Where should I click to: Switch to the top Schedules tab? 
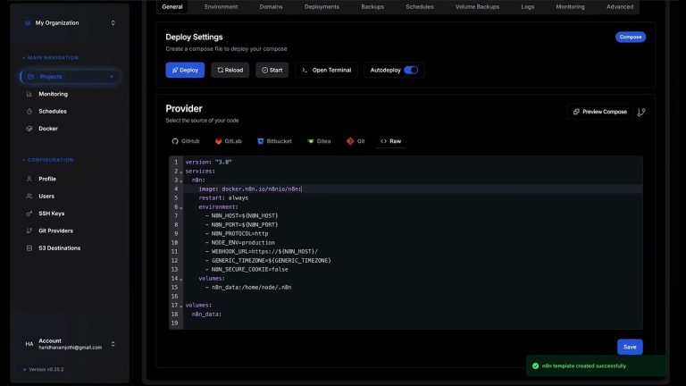(x=420, y=6)
